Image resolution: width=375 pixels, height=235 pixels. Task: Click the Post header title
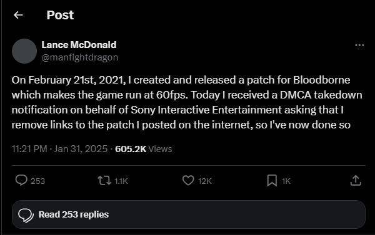point(60,15)
